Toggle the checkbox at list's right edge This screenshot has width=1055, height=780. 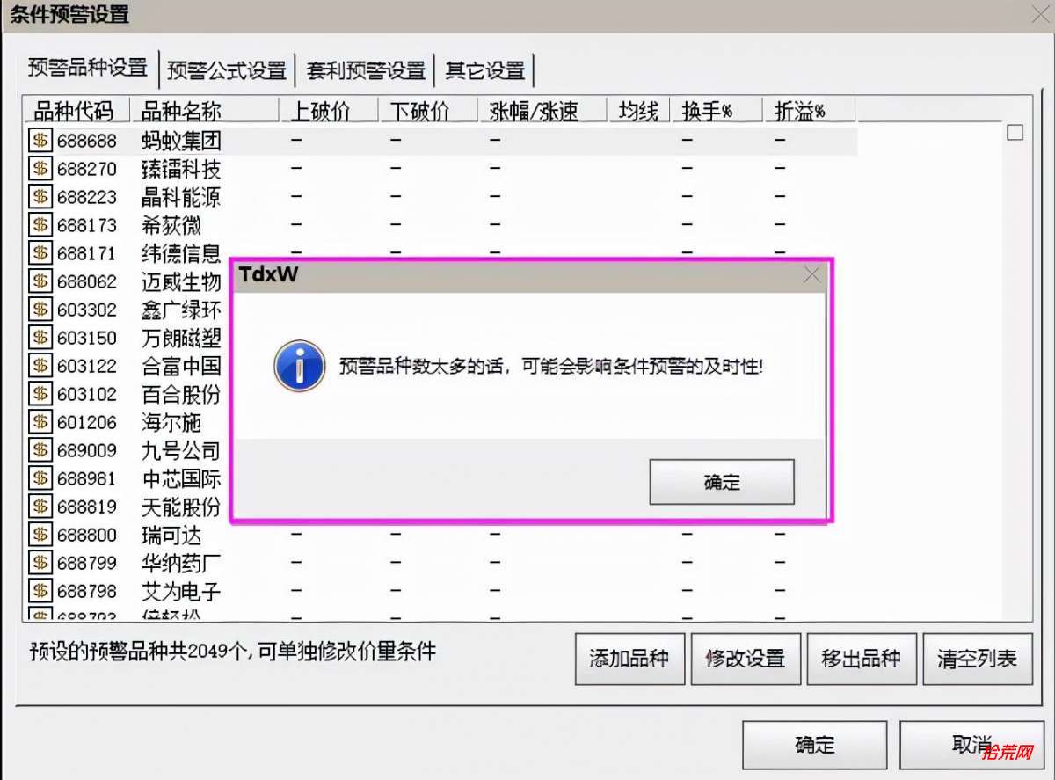pos(1015,133)
